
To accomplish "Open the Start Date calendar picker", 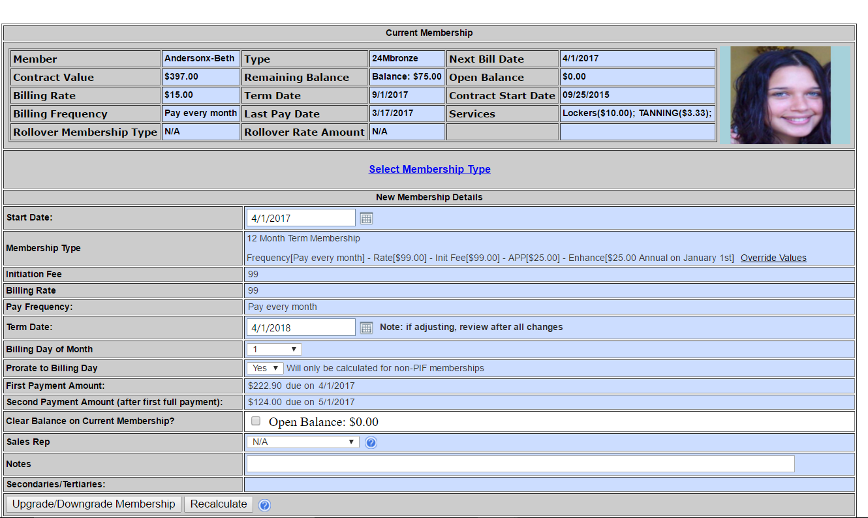I will pyautogui.click(x=366, y=218).
